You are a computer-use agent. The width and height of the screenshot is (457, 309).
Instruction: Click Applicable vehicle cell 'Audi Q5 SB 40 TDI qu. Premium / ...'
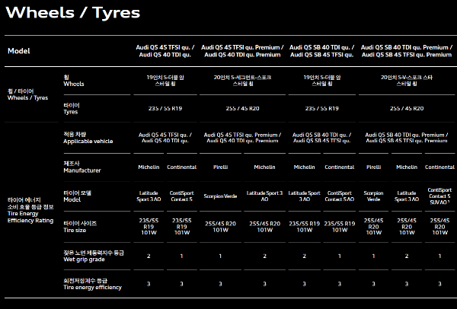pyautogui.click(x=407, y=138)
